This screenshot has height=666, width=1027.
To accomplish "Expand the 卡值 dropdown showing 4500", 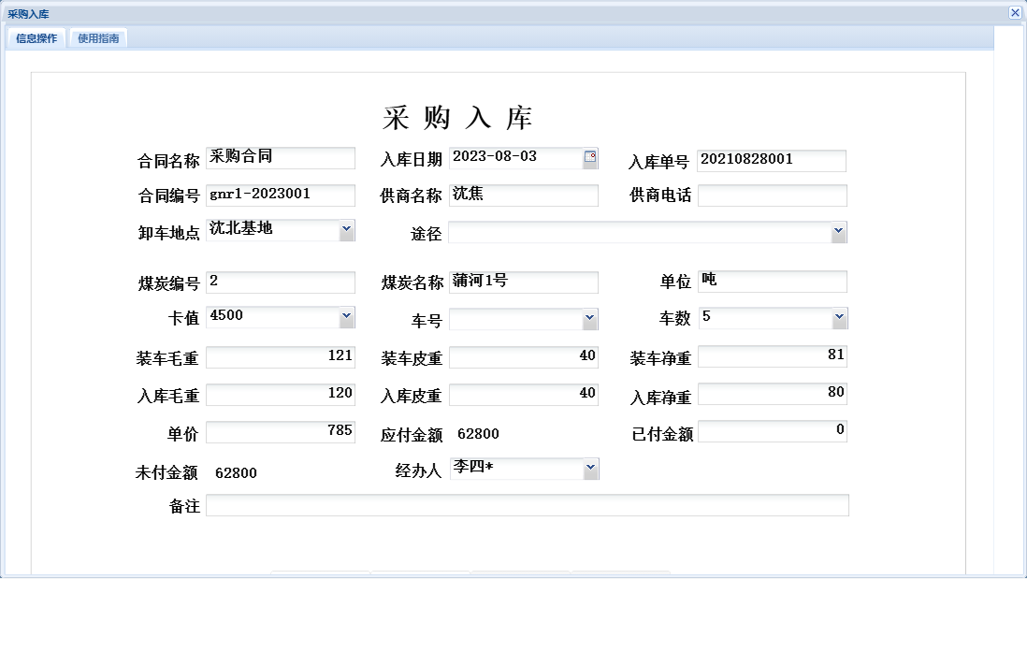I will click(346, 316).
